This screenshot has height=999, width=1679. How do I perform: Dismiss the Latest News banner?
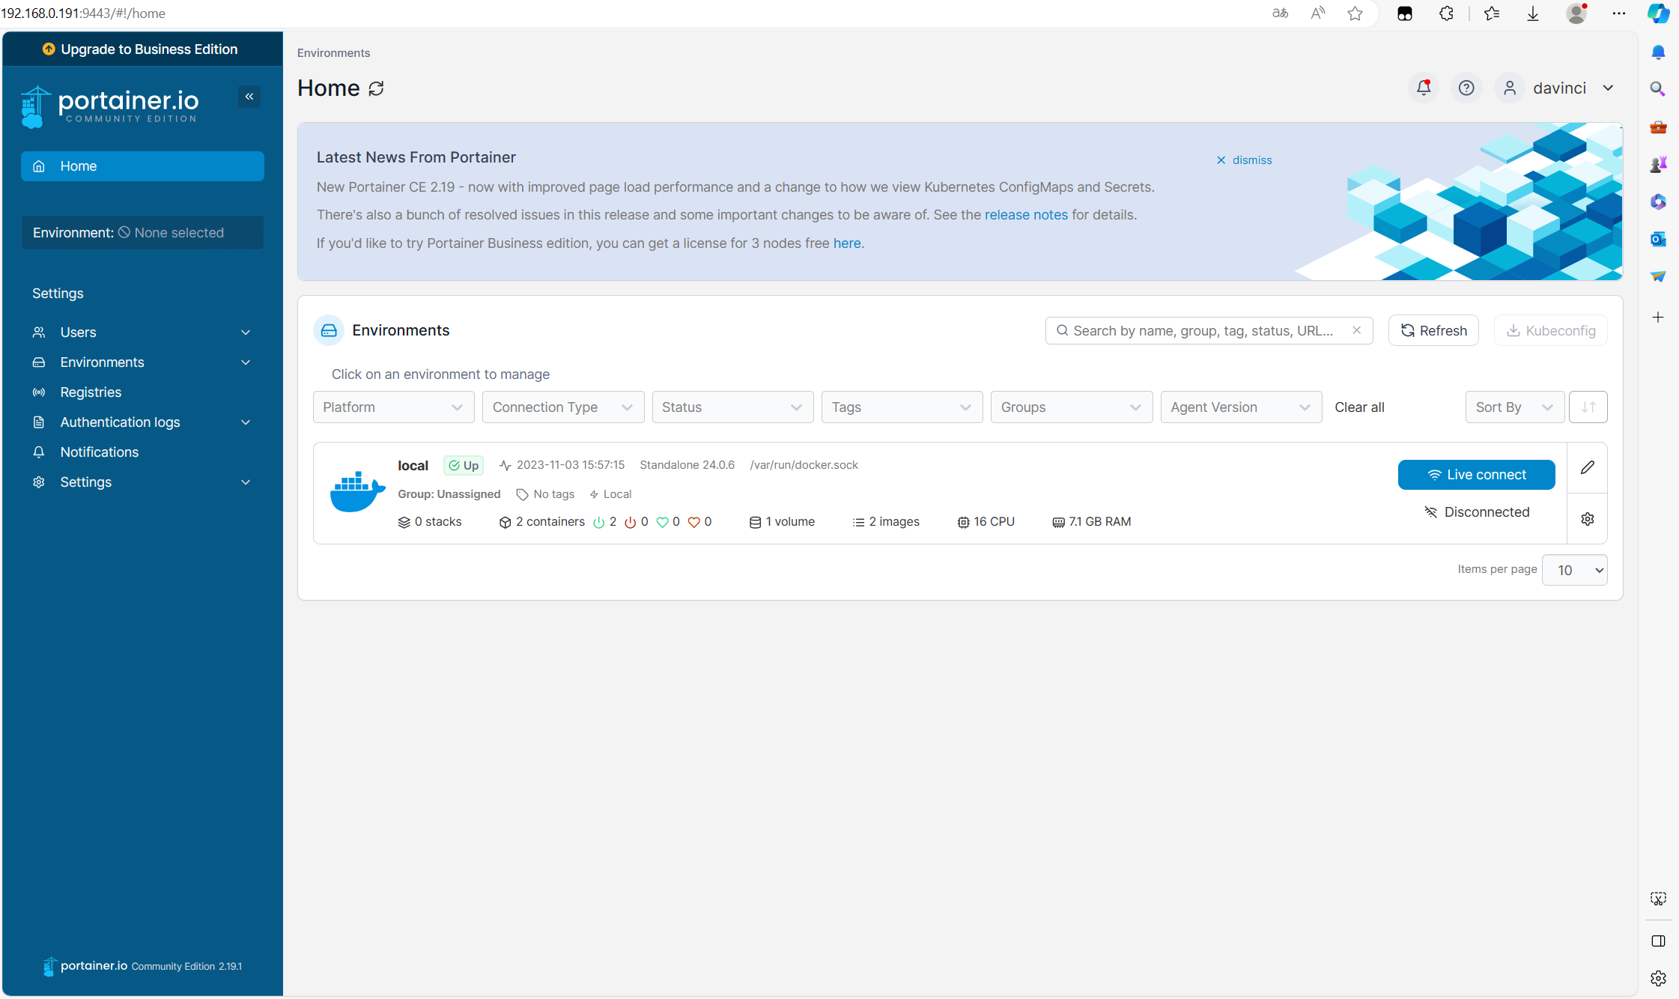point(1245,160)
